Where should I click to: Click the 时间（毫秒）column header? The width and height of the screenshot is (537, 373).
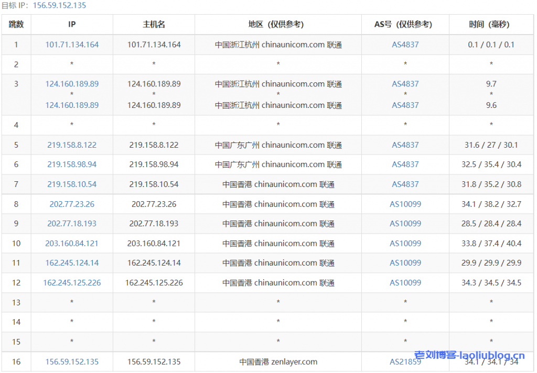491,25
